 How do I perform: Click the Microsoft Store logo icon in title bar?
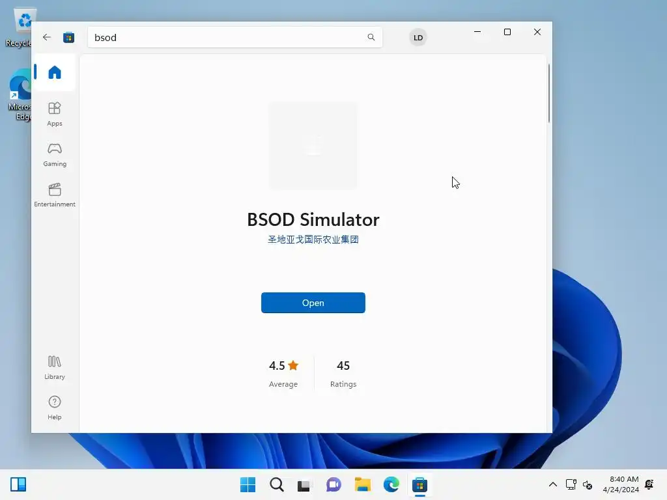pyautogui.click(x=68, y=37)
